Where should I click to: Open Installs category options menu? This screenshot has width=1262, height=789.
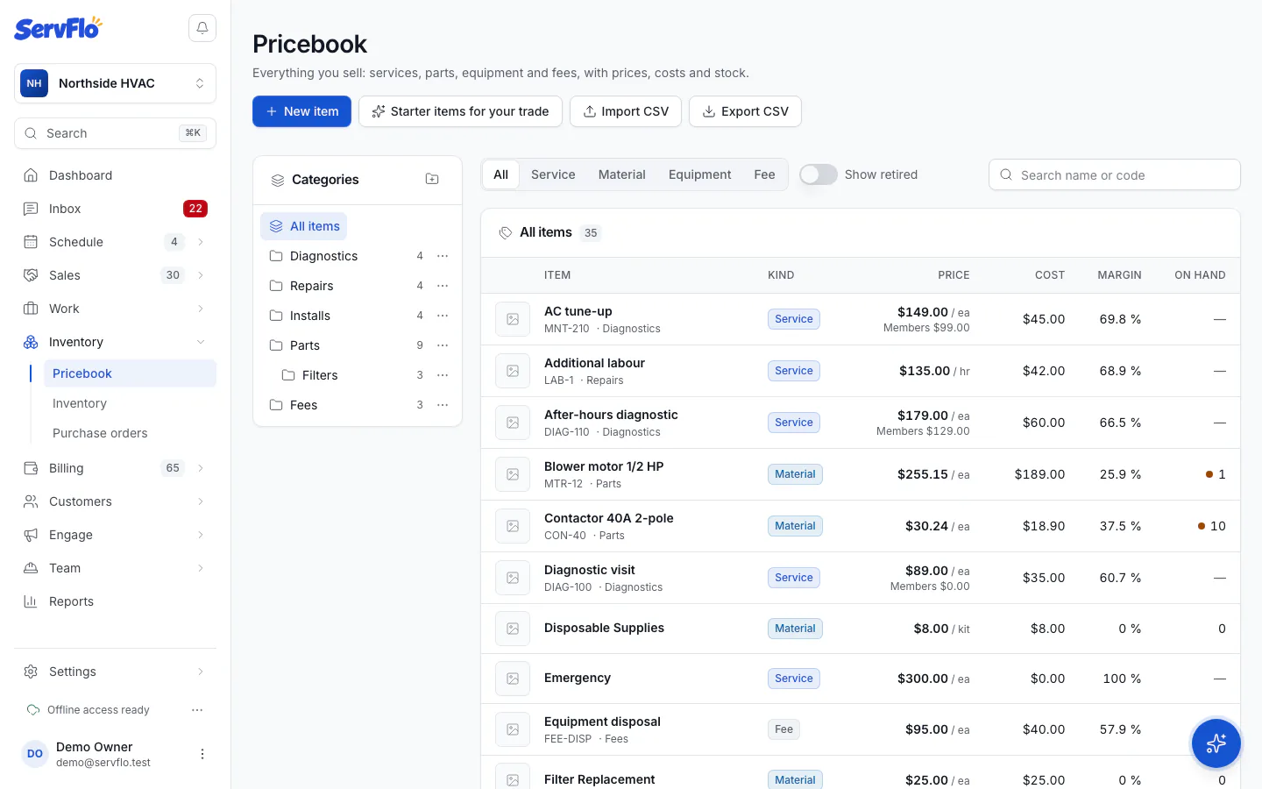click(x=443, y=316)
